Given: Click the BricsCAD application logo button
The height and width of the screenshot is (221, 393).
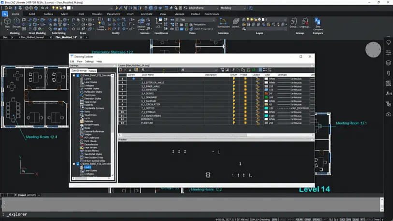Looking at the screenshot, I should [x=5, y=14].
